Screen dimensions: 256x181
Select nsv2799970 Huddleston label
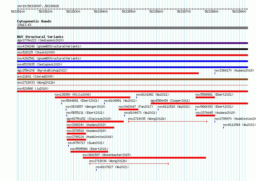click(x=235, y=119)
